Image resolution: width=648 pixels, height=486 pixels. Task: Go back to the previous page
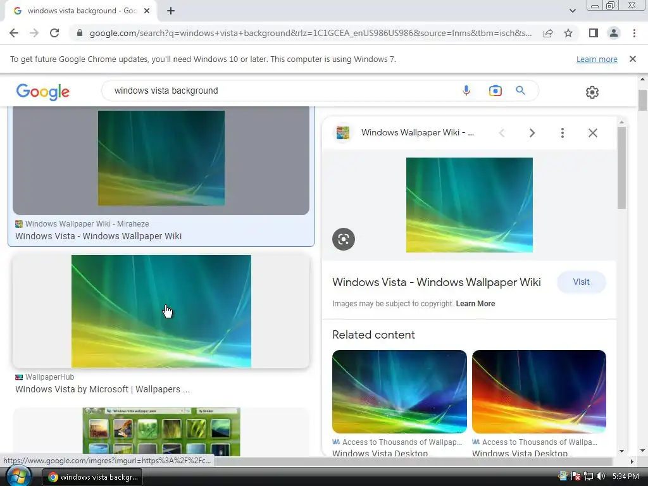[14, 33]
